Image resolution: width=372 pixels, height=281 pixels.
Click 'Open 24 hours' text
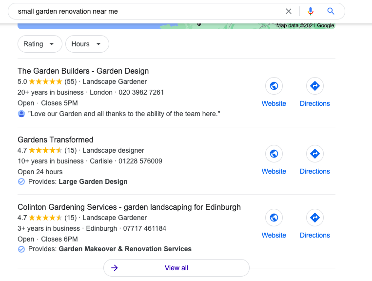click(x=40, y=172)
